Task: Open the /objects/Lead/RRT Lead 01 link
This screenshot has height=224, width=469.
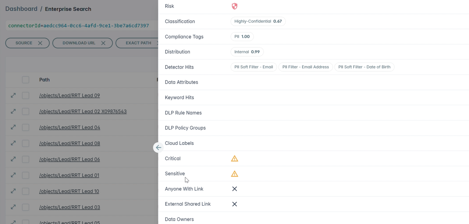Action: pos(69,175)
